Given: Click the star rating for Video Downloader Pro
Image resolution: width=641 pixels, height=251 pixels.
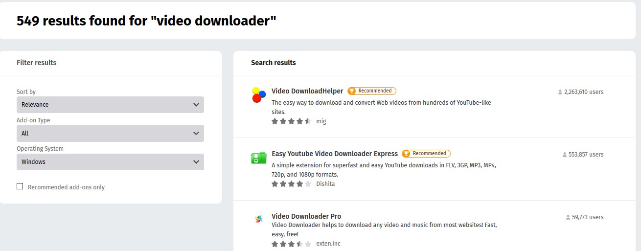Looking at the screenshot, I should (x=292, y=244).
